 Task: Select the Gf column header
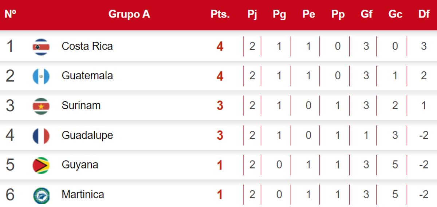[x=366, y=14]
